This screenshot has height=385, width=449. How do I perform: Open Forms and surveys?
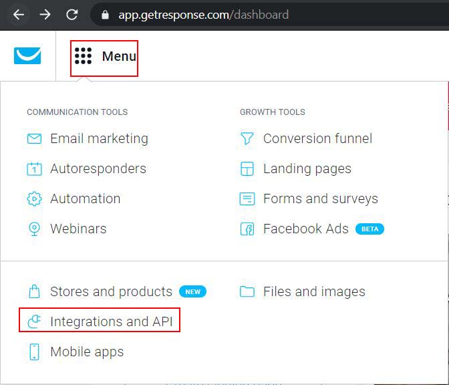(x=321, y=199)
